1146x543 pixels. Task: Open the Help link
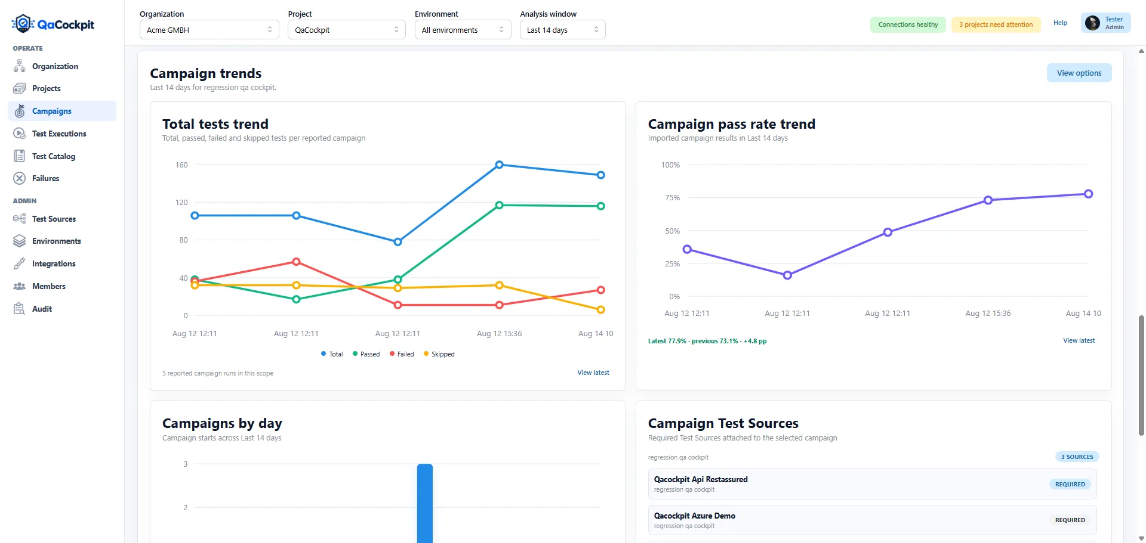(1060, 23)
